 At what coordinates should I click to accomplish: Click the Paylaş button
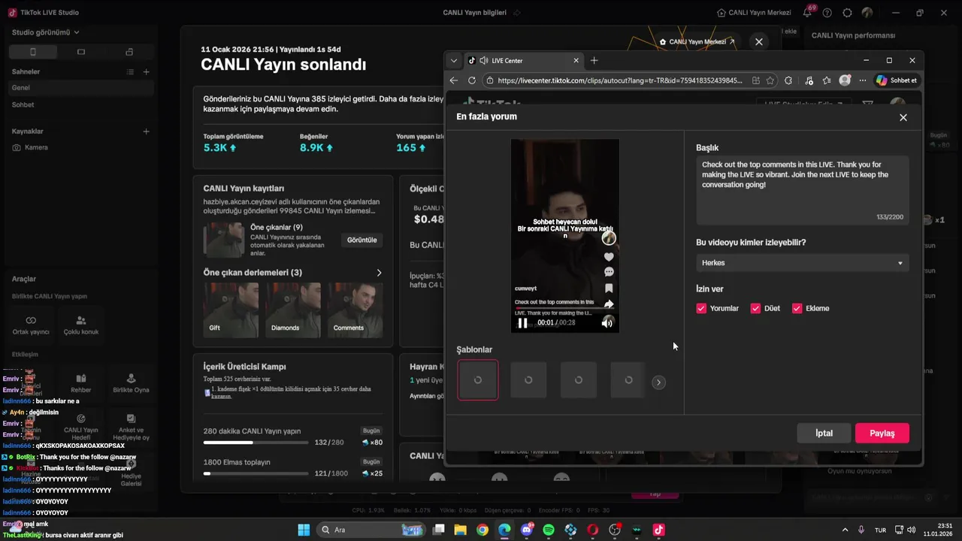tap(882, 433)
